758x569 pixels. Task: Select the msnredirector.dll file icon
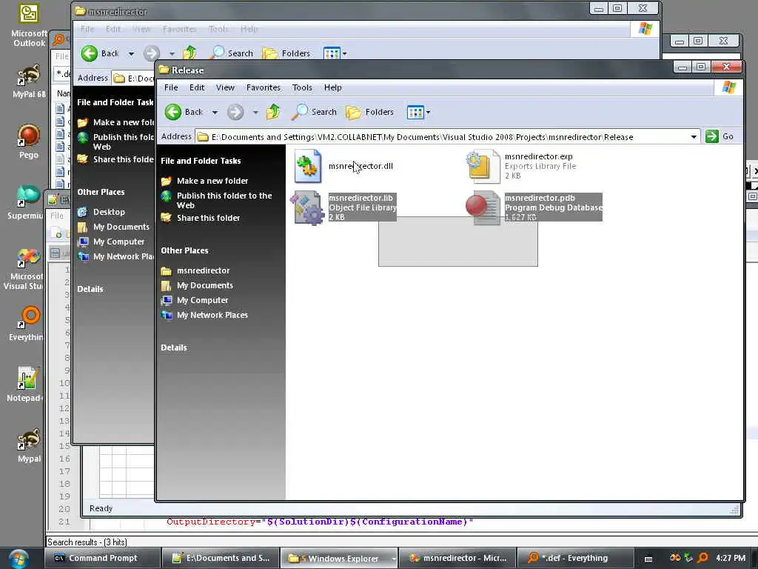tap(308, 166)
